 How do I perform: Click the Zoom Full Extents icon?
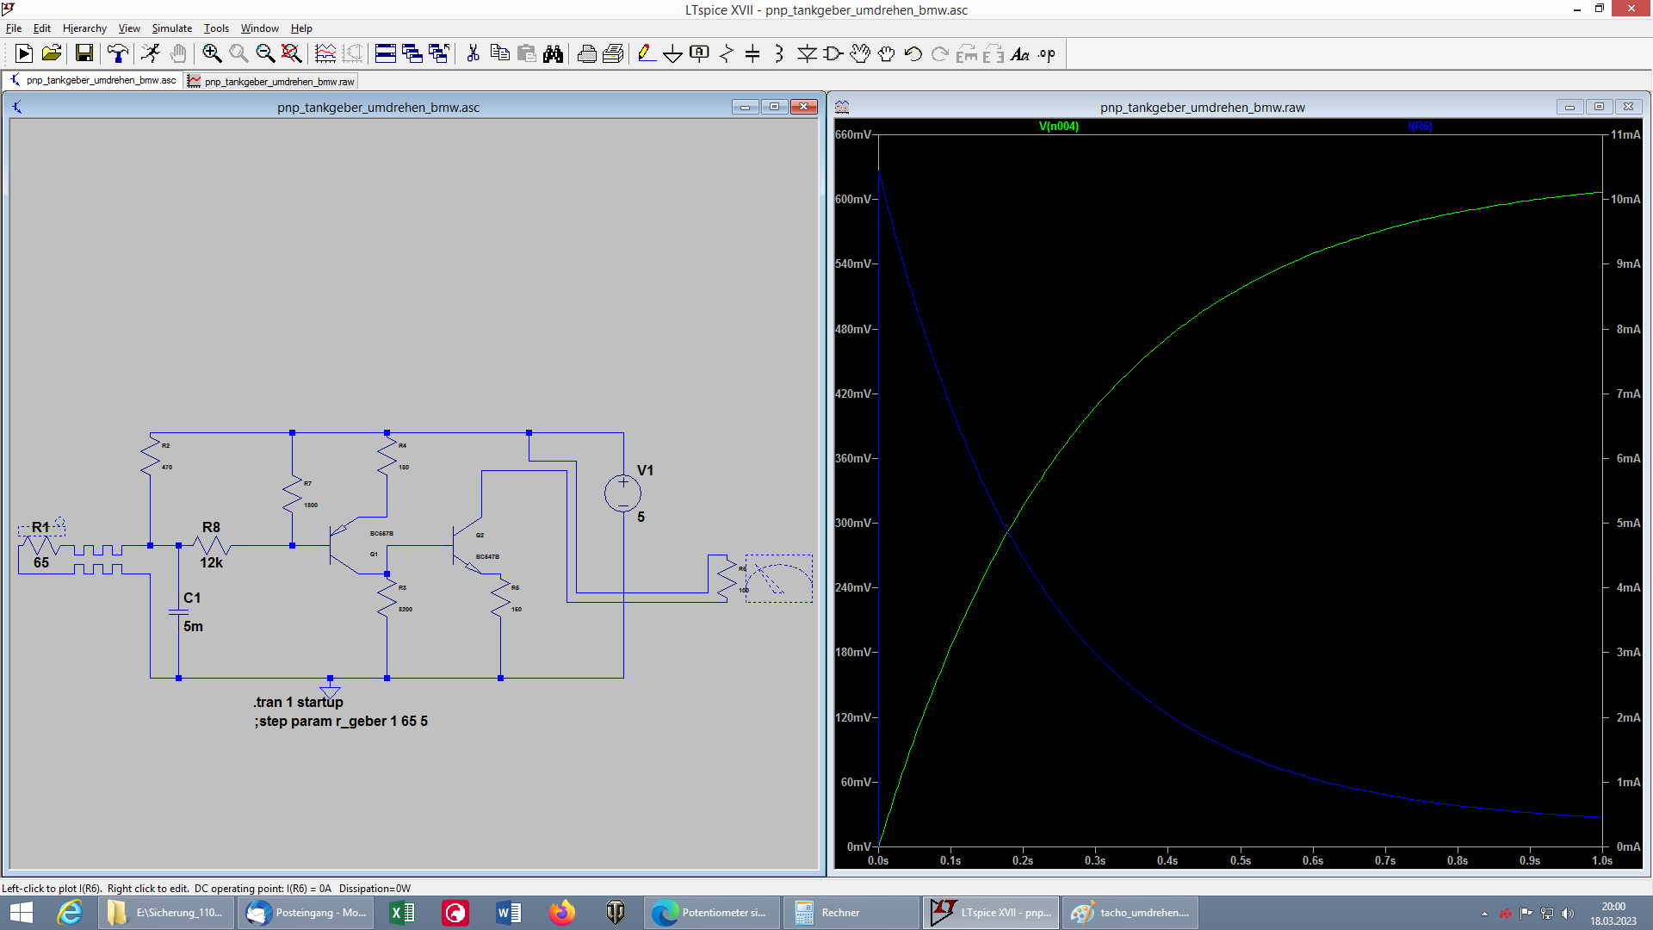[x=292, y=54]
